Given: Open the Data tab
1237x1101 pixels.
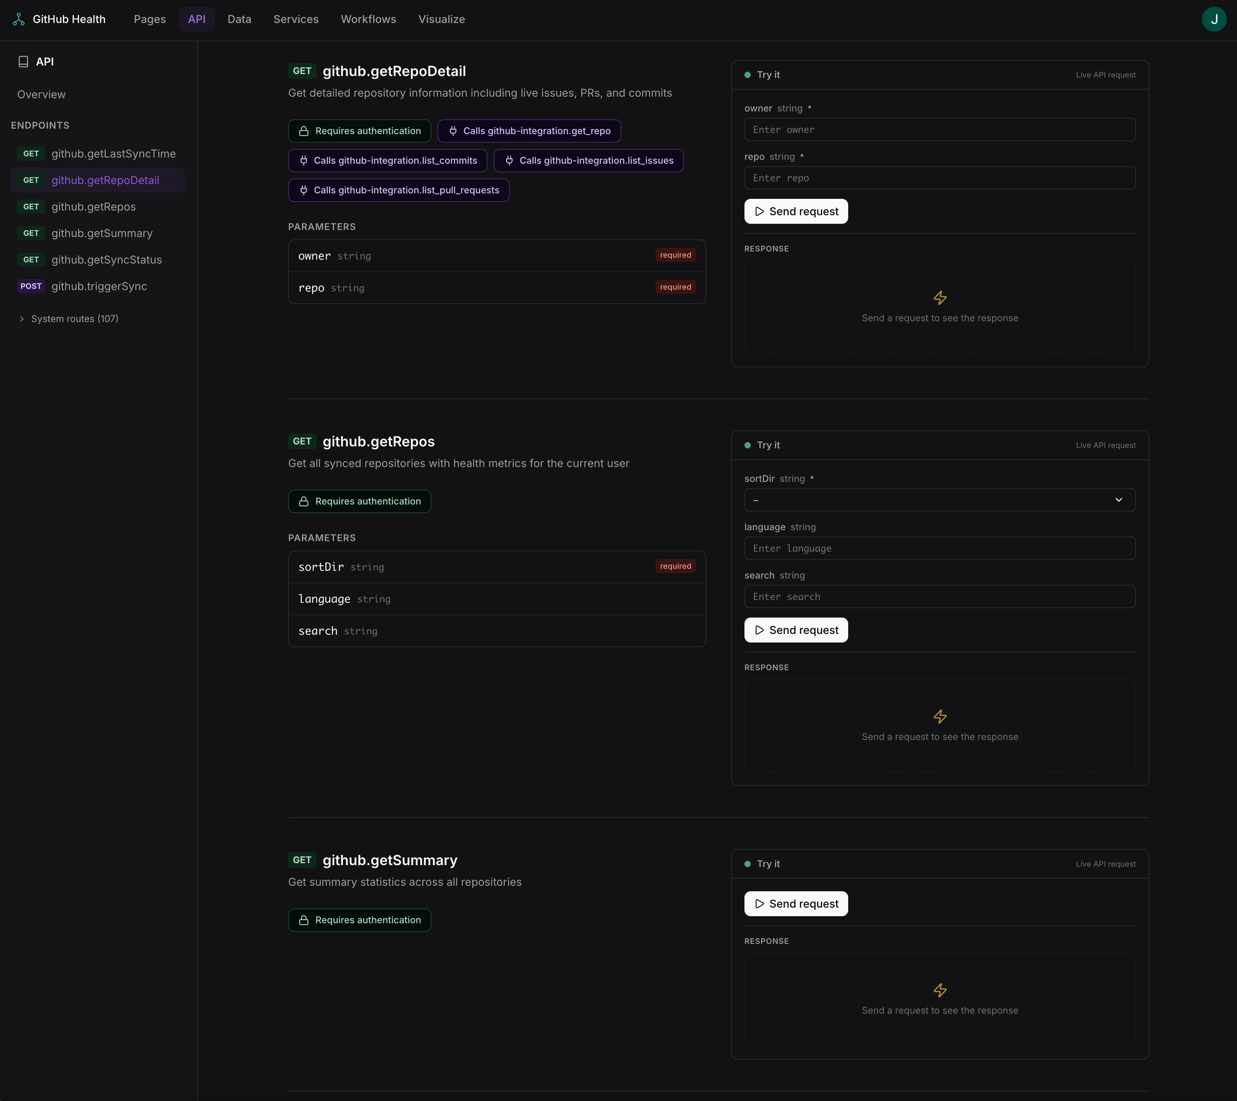Looking at the screenshot, I should pyautogui.click(x=239, y=19).
